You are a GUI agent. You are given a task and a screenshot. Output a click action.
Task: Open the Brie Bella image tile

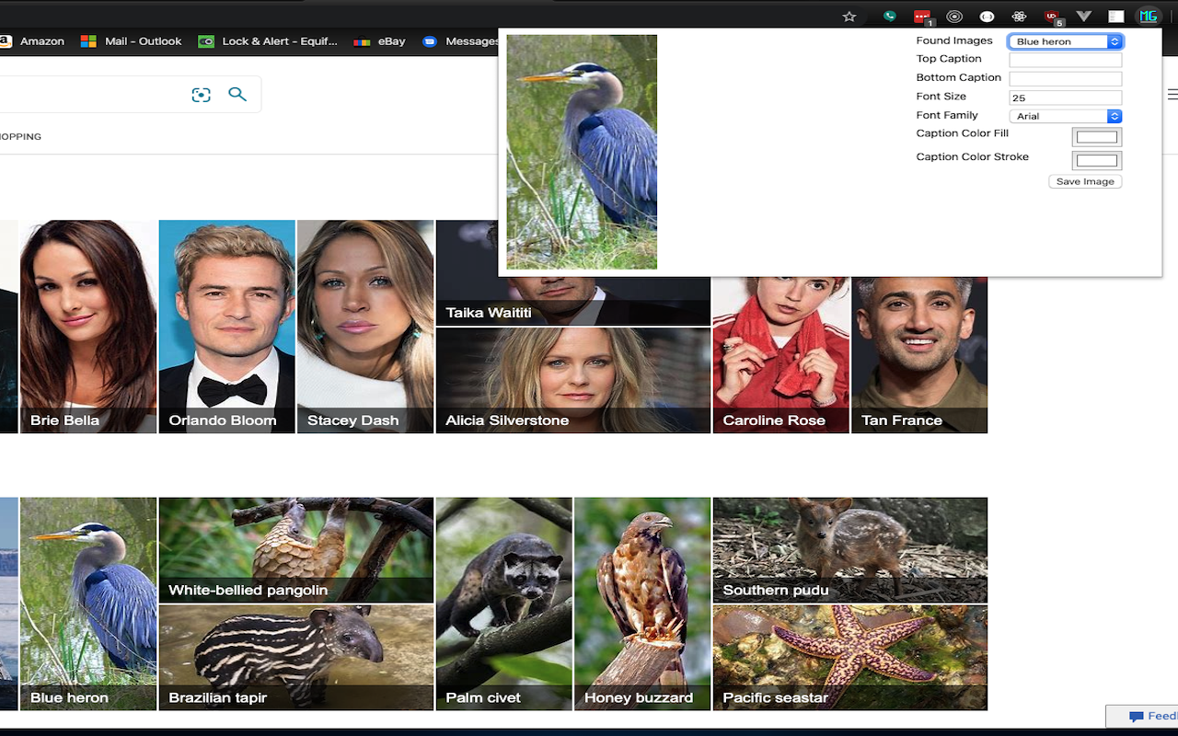coord(88,327)
